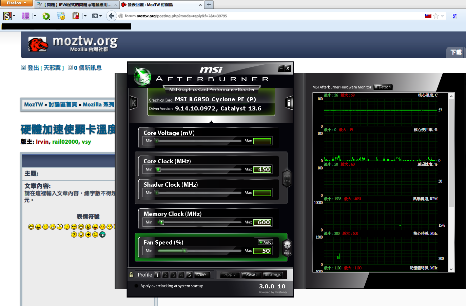Toggle the fan speed Auto button
Image resolution: width=466 pixels, height=306 pixels.
265,242
